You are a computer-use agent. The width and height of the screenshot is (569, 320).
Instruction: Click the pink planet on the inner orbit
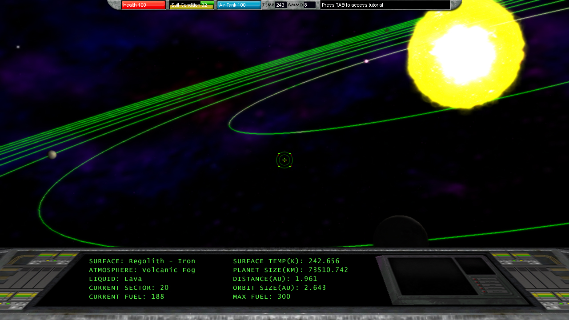pos(366,61)
